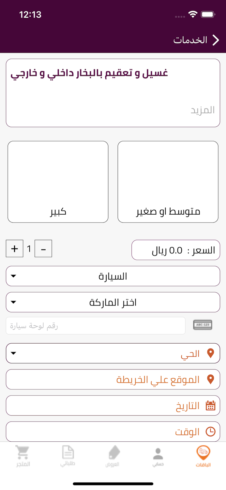
Task: Select the كبير vehicle size option
Action: [x=58, y=182]
